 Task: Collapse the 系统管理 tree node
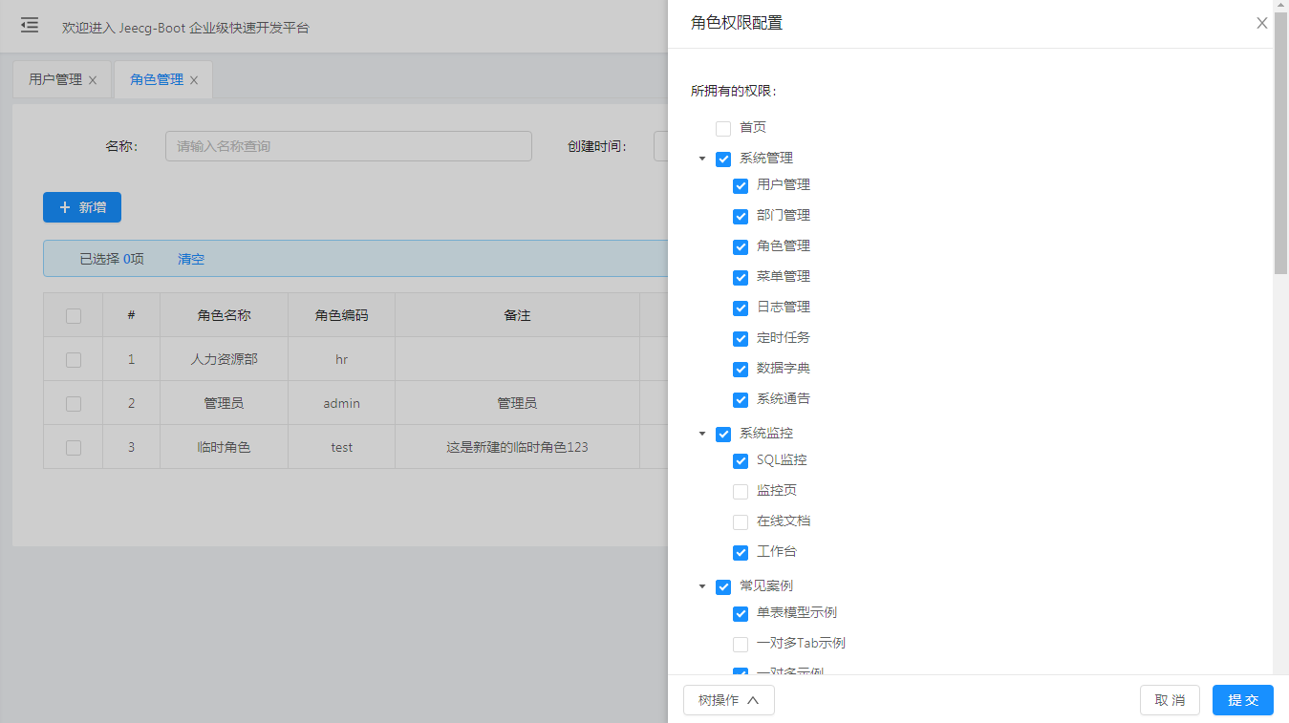pyautogui.click(x=702, y=159)
